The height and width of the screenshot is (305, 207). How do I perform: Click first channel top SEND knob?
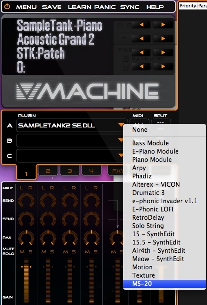26,200
